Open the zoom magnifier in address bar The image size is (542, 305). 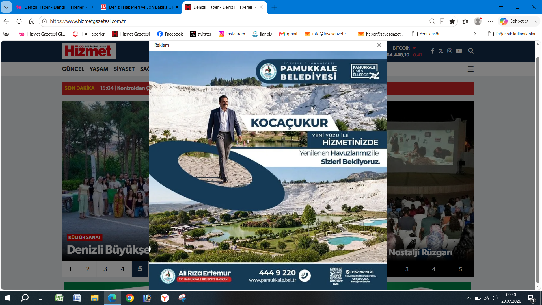[432, 21]
